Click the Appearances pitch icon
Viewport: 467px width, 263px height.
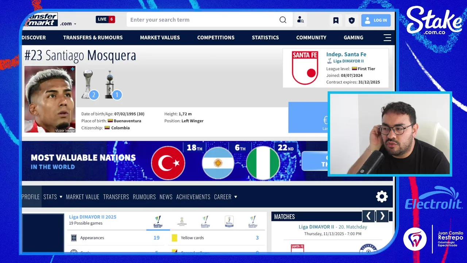tap(74, 238)
